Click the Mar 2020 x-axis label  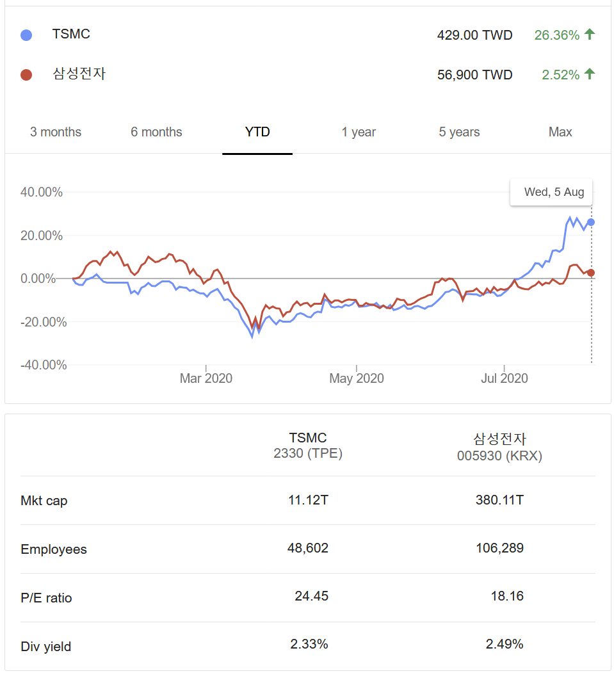[206, 378]
